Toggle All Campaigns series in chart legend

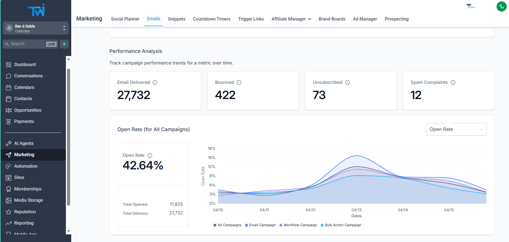point(227,225)
